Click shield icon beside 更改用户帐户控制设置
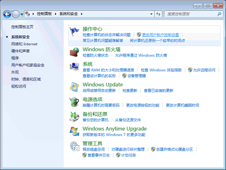Image resolution: width=226 pixels, height=170 pixels. 139,35
